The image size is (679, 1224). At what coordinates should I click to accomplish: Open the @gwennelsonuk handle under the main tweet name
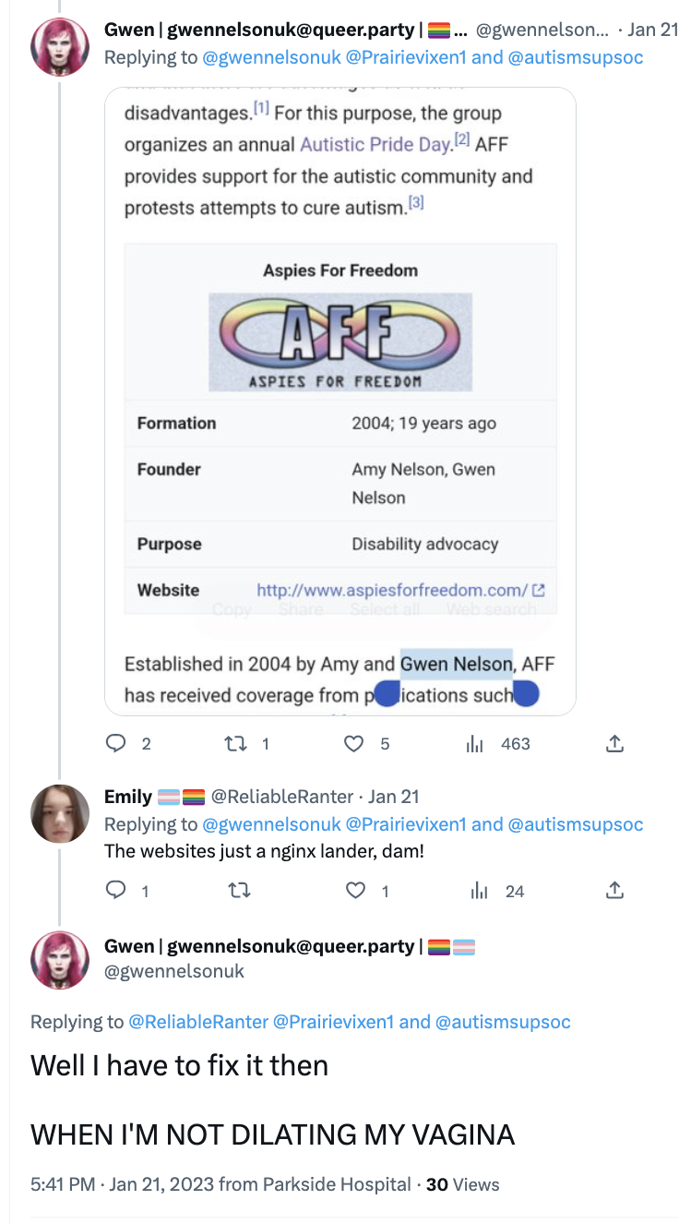(x=174, y=971)
